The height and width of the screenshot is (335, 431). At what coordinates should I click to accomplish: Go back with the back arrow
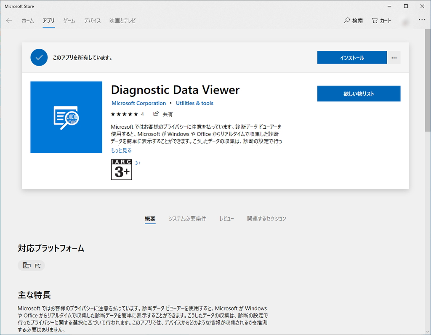(x=9, y=20)
